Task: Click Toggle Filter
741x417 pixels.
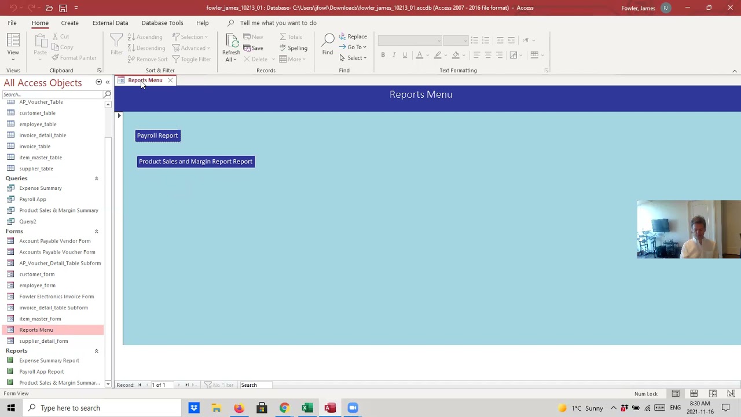Action: 192,59
